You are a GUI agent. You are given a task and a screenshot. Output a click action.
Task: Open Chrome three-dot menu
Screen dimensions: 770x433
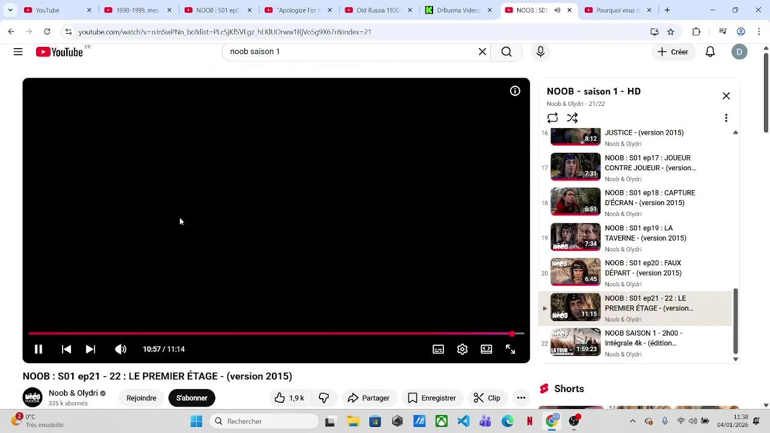(x=759, y=32)
